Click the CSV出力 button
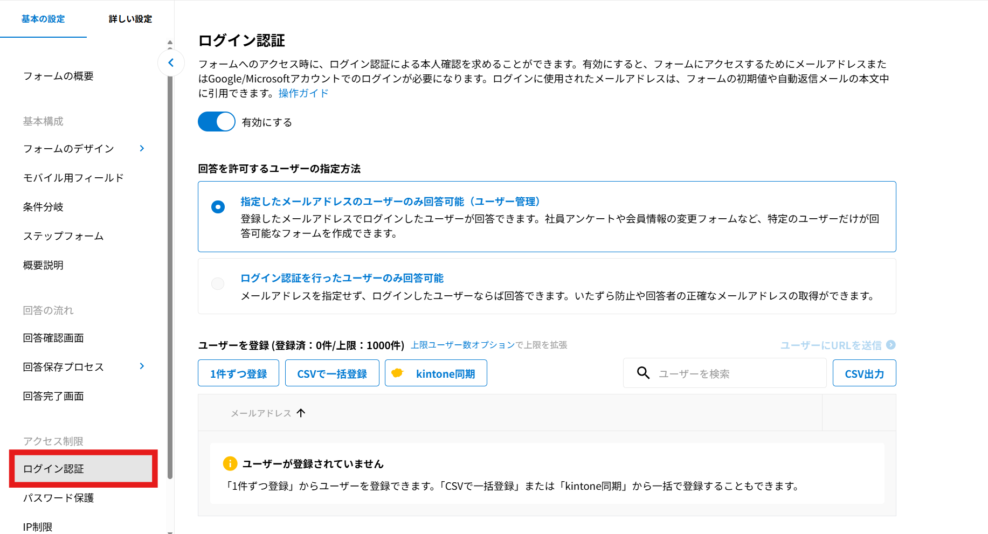 [864, 373]
